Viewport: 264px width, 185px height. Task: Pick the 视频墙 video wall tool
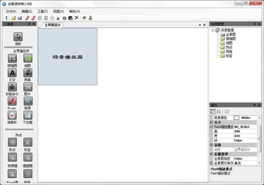point(12,157)
